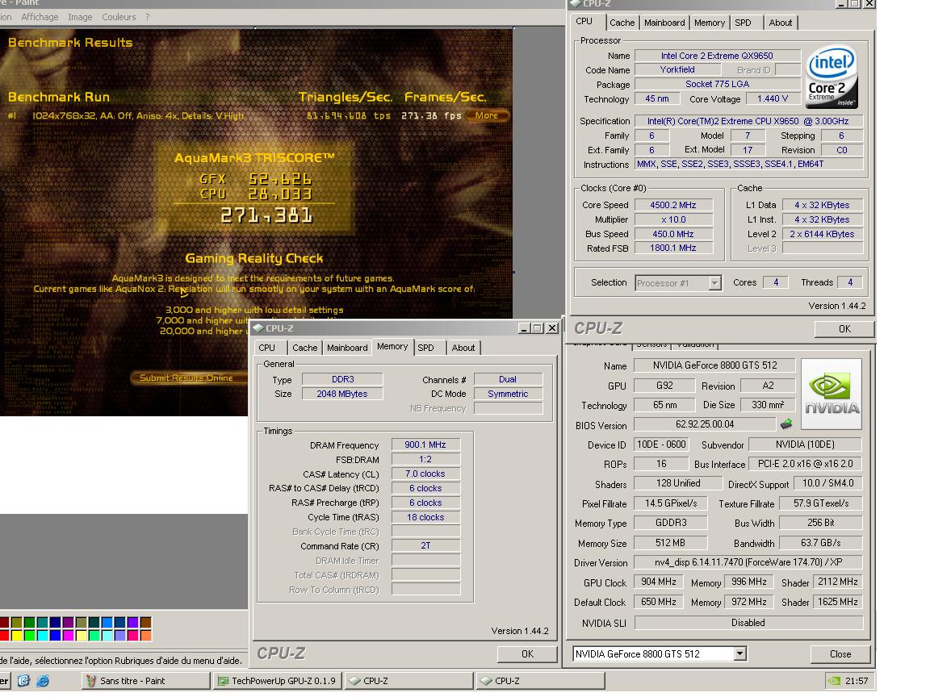Click the Level 2 cache value 2 x 6144 KBytes
The image size is (930, 697).
[x=822, y=234]
